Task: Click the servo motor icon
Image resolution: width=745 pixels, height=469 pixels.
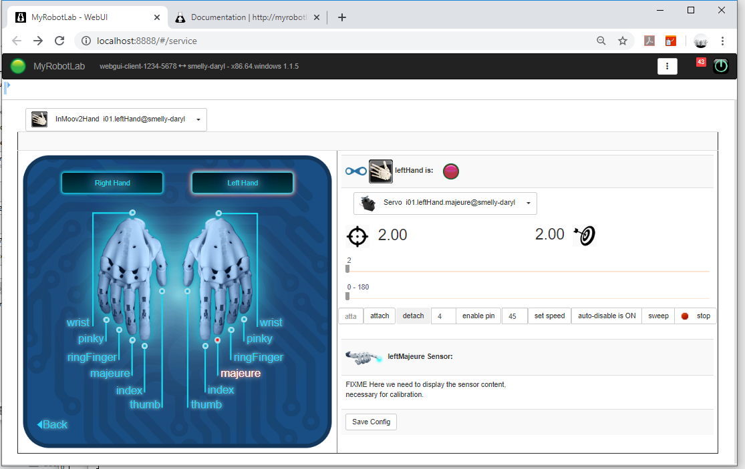Action: pyautogui.click(x=367, y=203)
